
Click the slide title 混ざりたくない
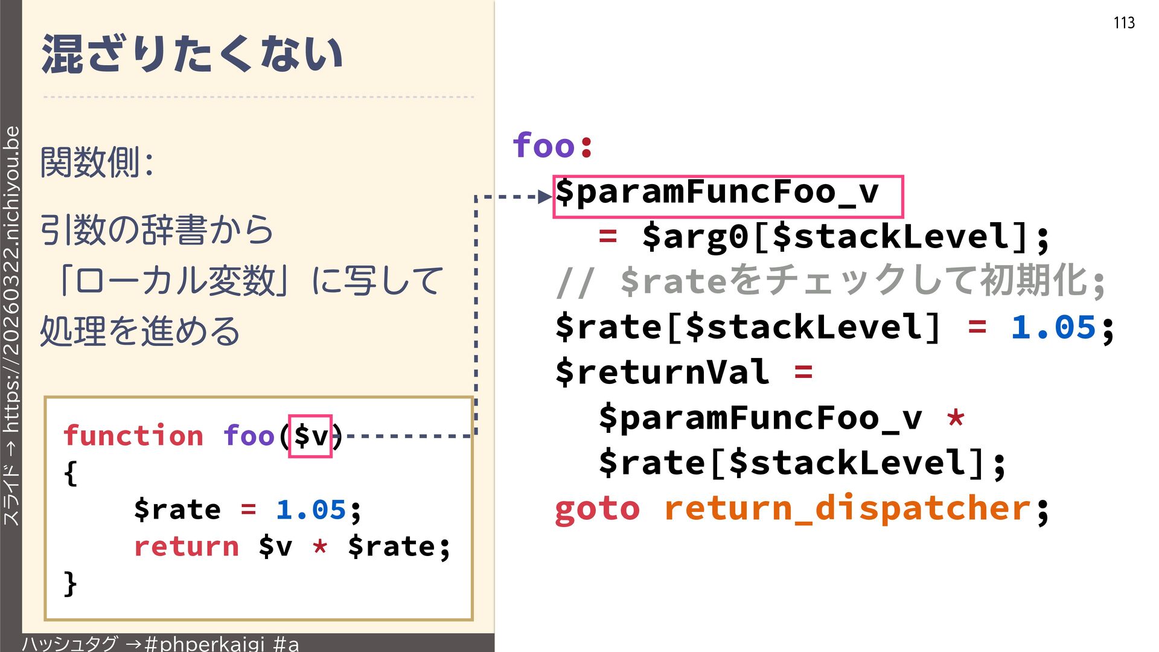pos(192,54)
